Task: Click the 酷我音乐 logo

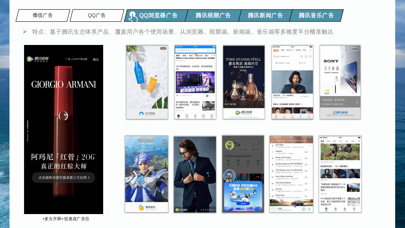Action: 146,207
